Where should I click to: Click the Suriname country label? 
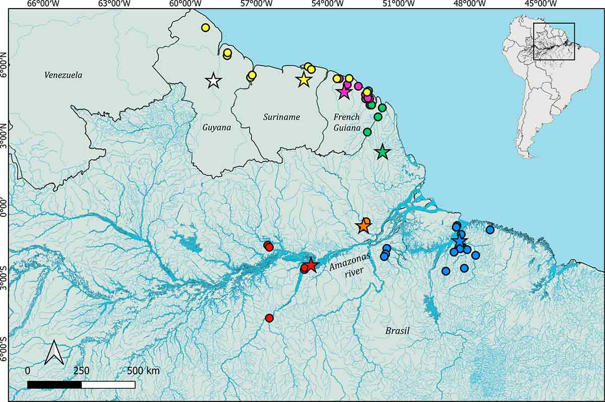281,117
